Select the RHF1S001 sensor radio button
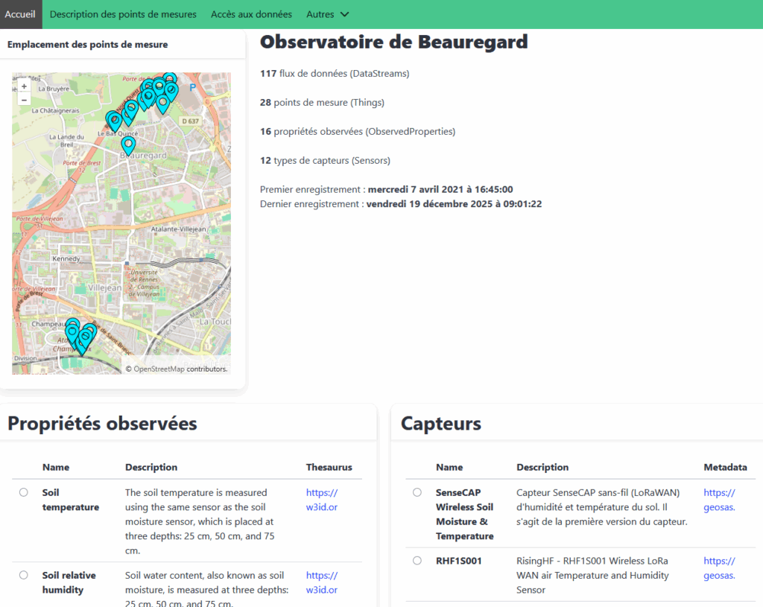 click(x=417, y=561)
